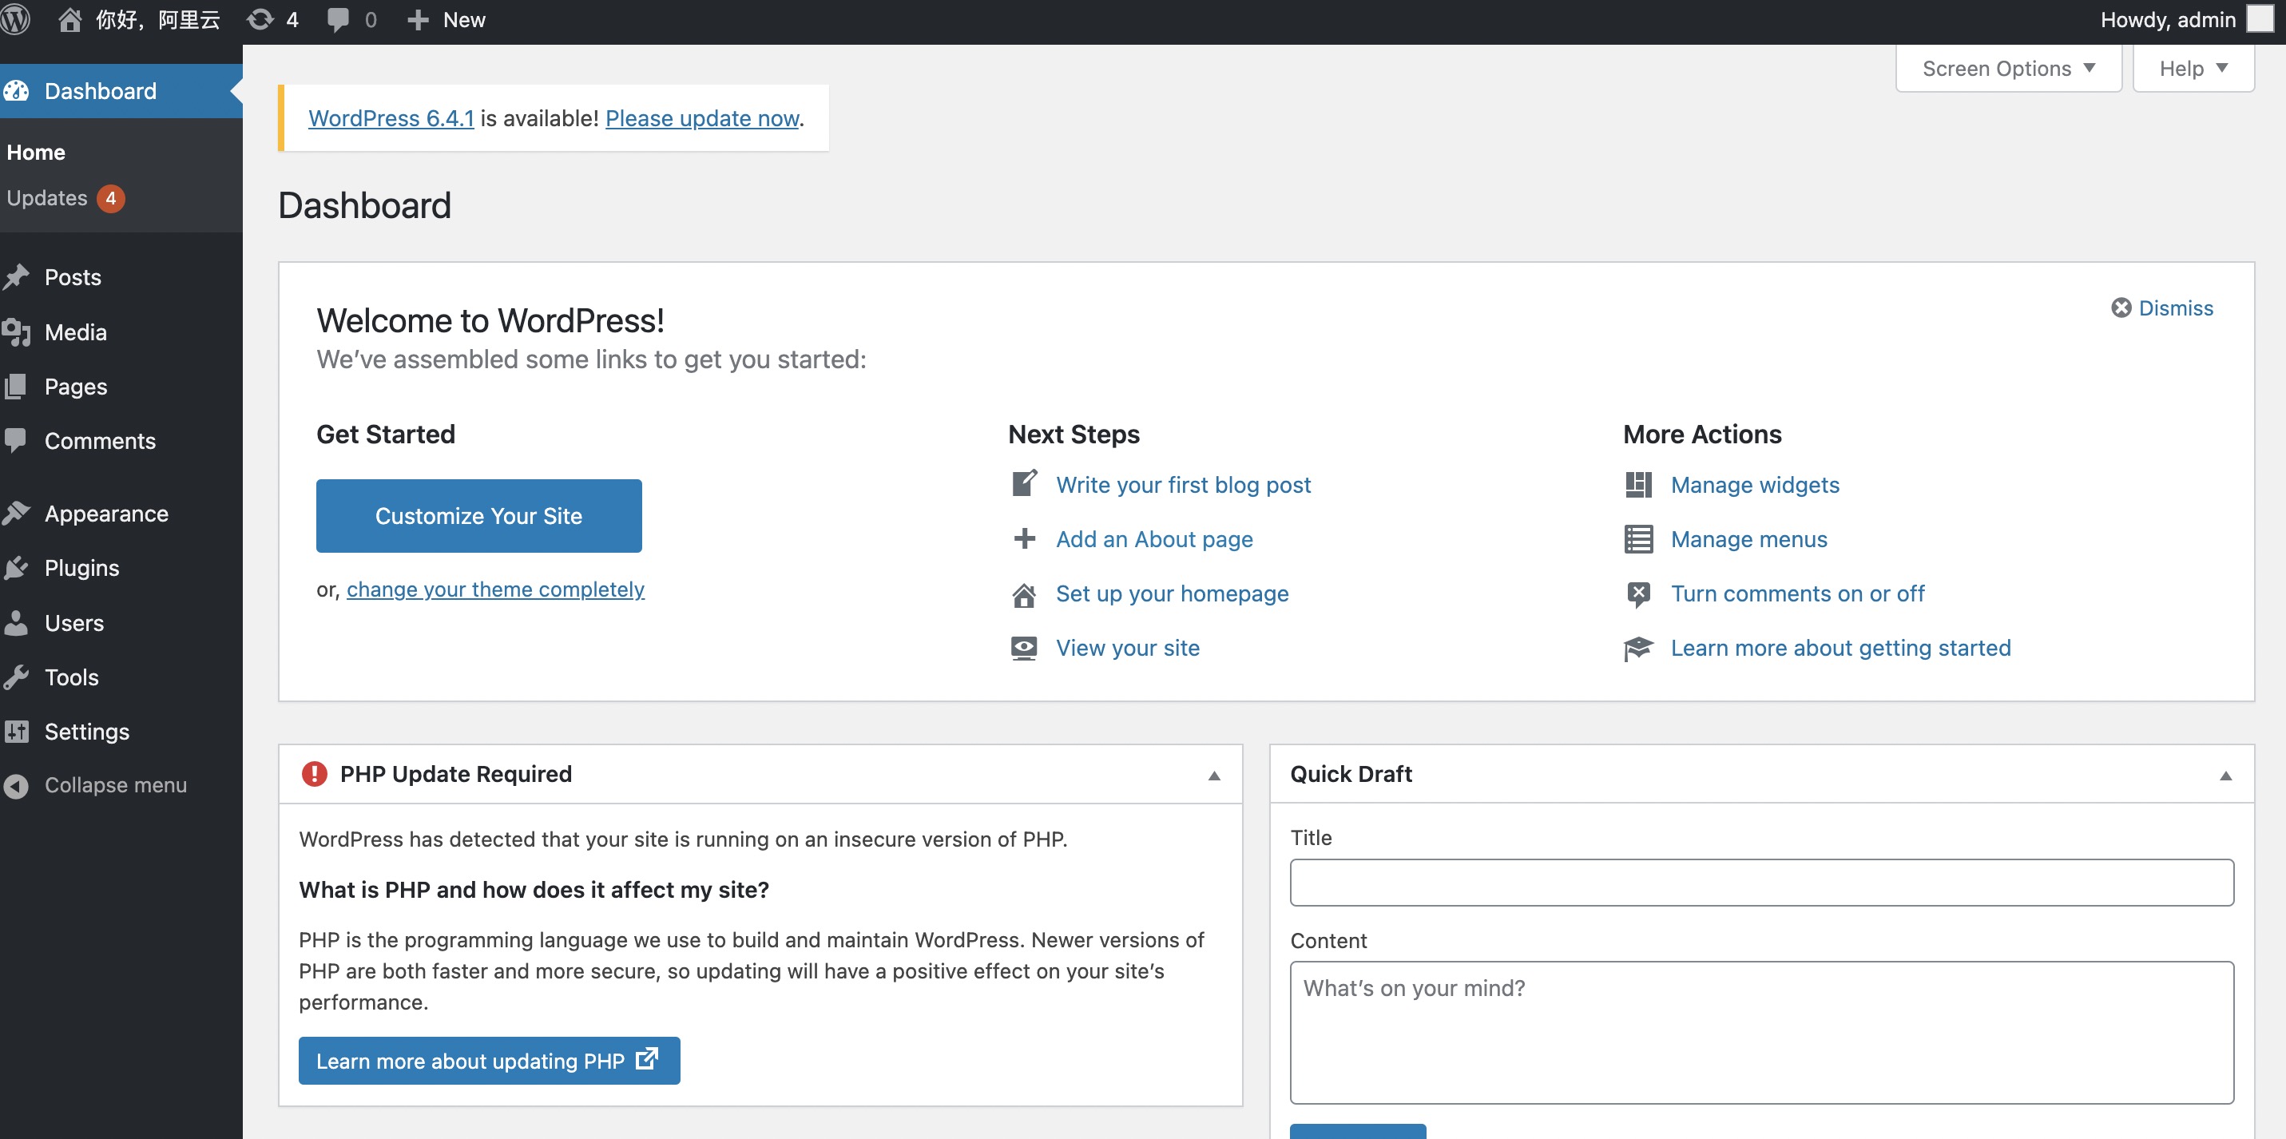Click the Collapse menu arrow icon
Viewport: 2286px width, 1139px height.
click(x=17, y=786)
